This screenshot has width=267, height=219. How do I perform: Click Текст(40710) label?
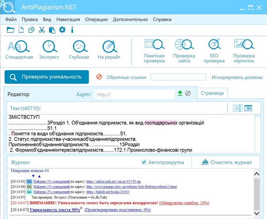pyautogui.click(x=25, y=108)
